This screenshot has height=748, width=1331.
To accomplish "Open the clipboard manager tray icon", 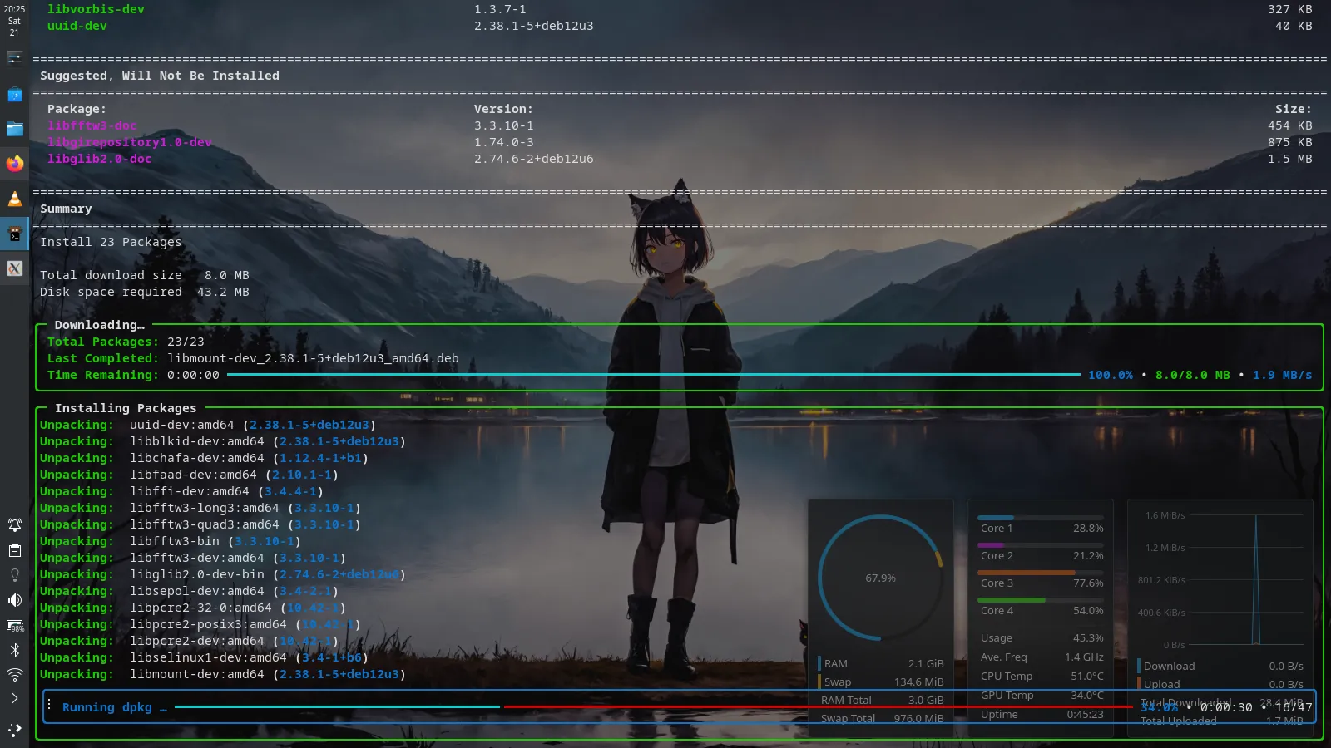I will tap(14, 550).
